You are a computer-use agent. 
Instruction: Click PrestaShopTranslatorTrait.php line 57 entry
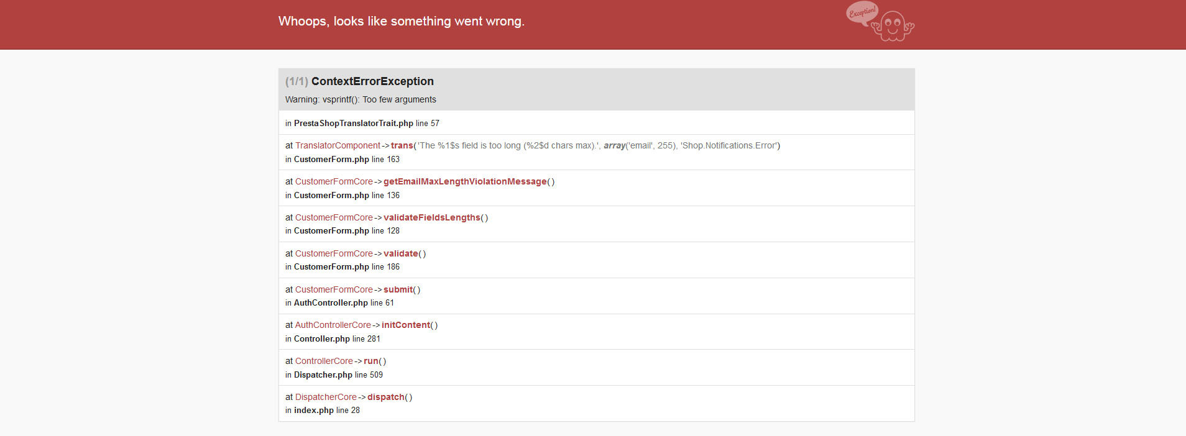tap(362, 123)
